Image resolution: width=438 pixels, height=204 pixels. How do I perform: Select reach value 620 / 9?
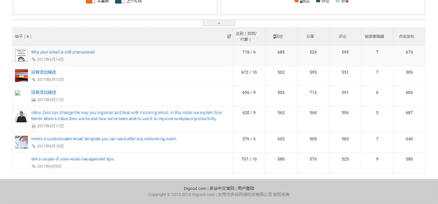point(249,113)
